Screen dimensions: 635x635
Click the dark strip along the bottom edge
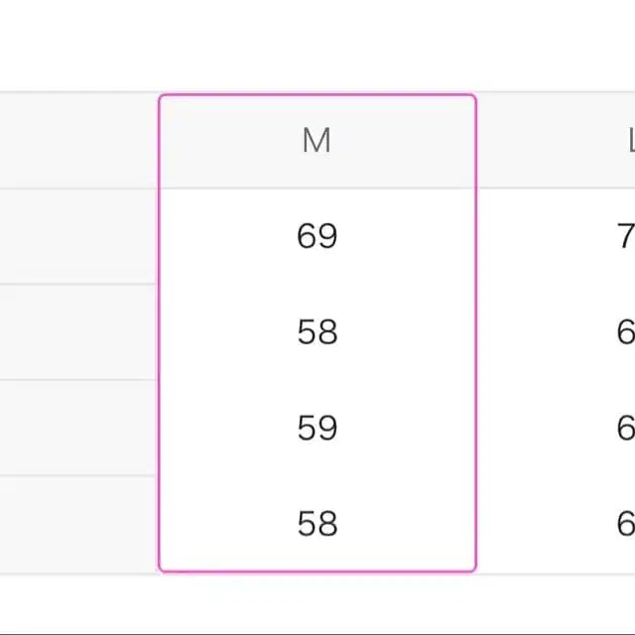click(317, 632)
